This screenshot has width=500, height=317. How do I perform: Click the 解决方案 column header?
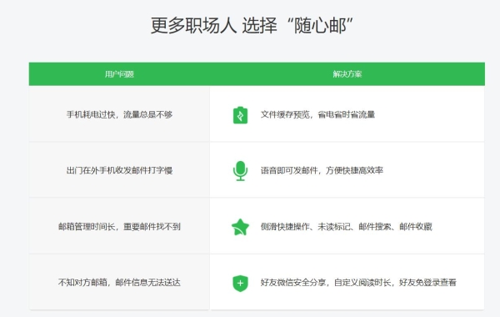347,74
